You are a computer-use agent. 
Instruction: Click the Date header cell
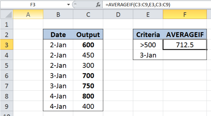click(x=58, y=34)
